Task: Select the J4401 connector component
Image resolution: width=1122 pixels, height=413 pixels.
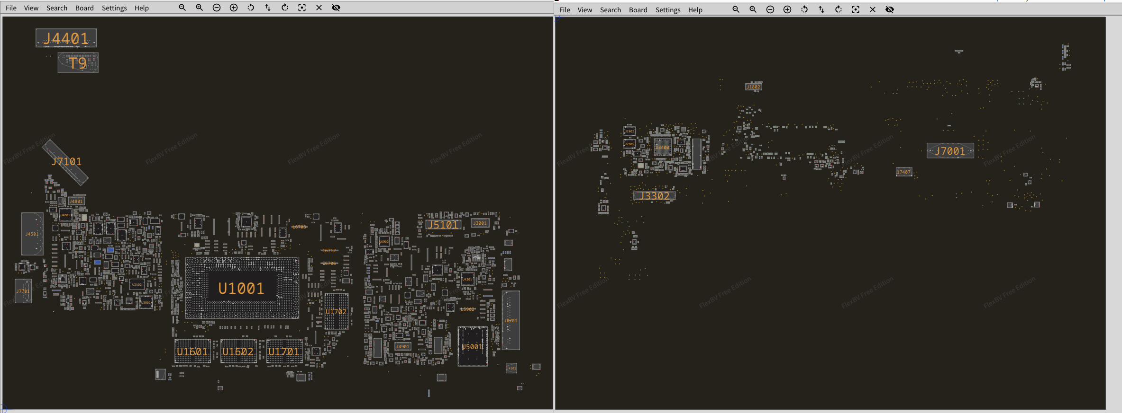Action: pos(66,38)
